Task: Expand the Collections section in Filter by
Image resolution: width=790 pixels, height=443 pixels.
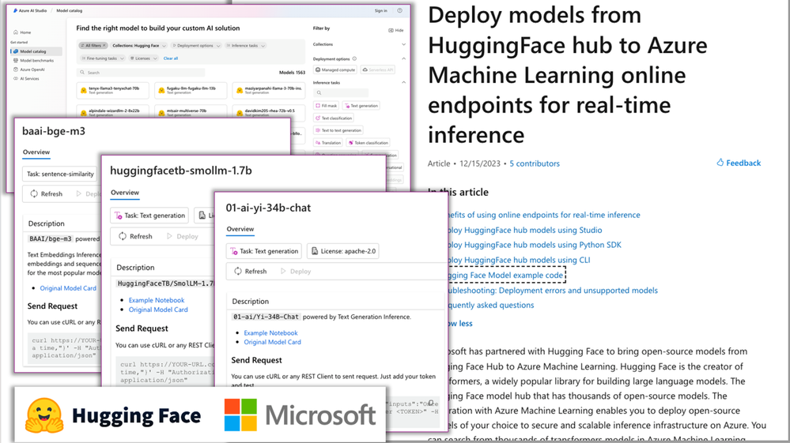Action: pos(403,44)
